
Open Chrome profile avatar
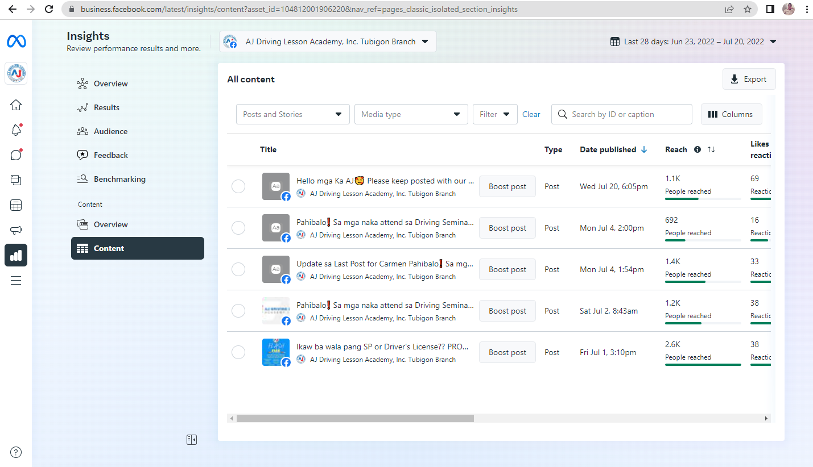(789, 9)
